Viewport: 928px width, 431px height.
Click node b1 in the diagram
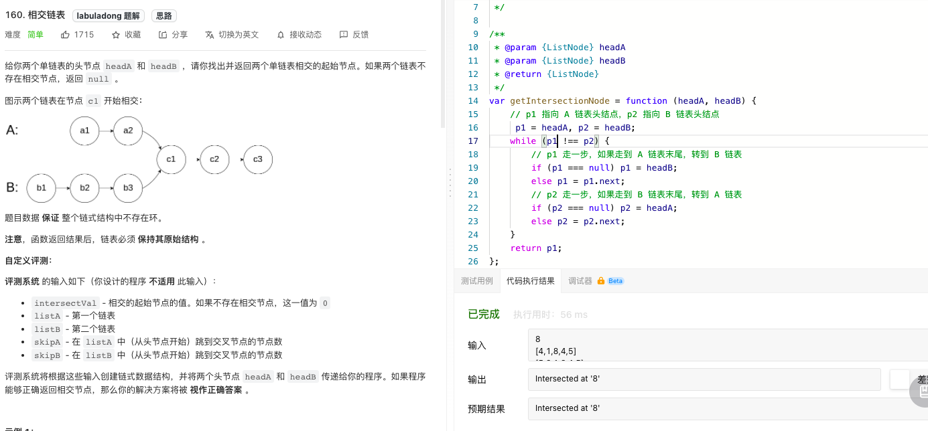42,188
